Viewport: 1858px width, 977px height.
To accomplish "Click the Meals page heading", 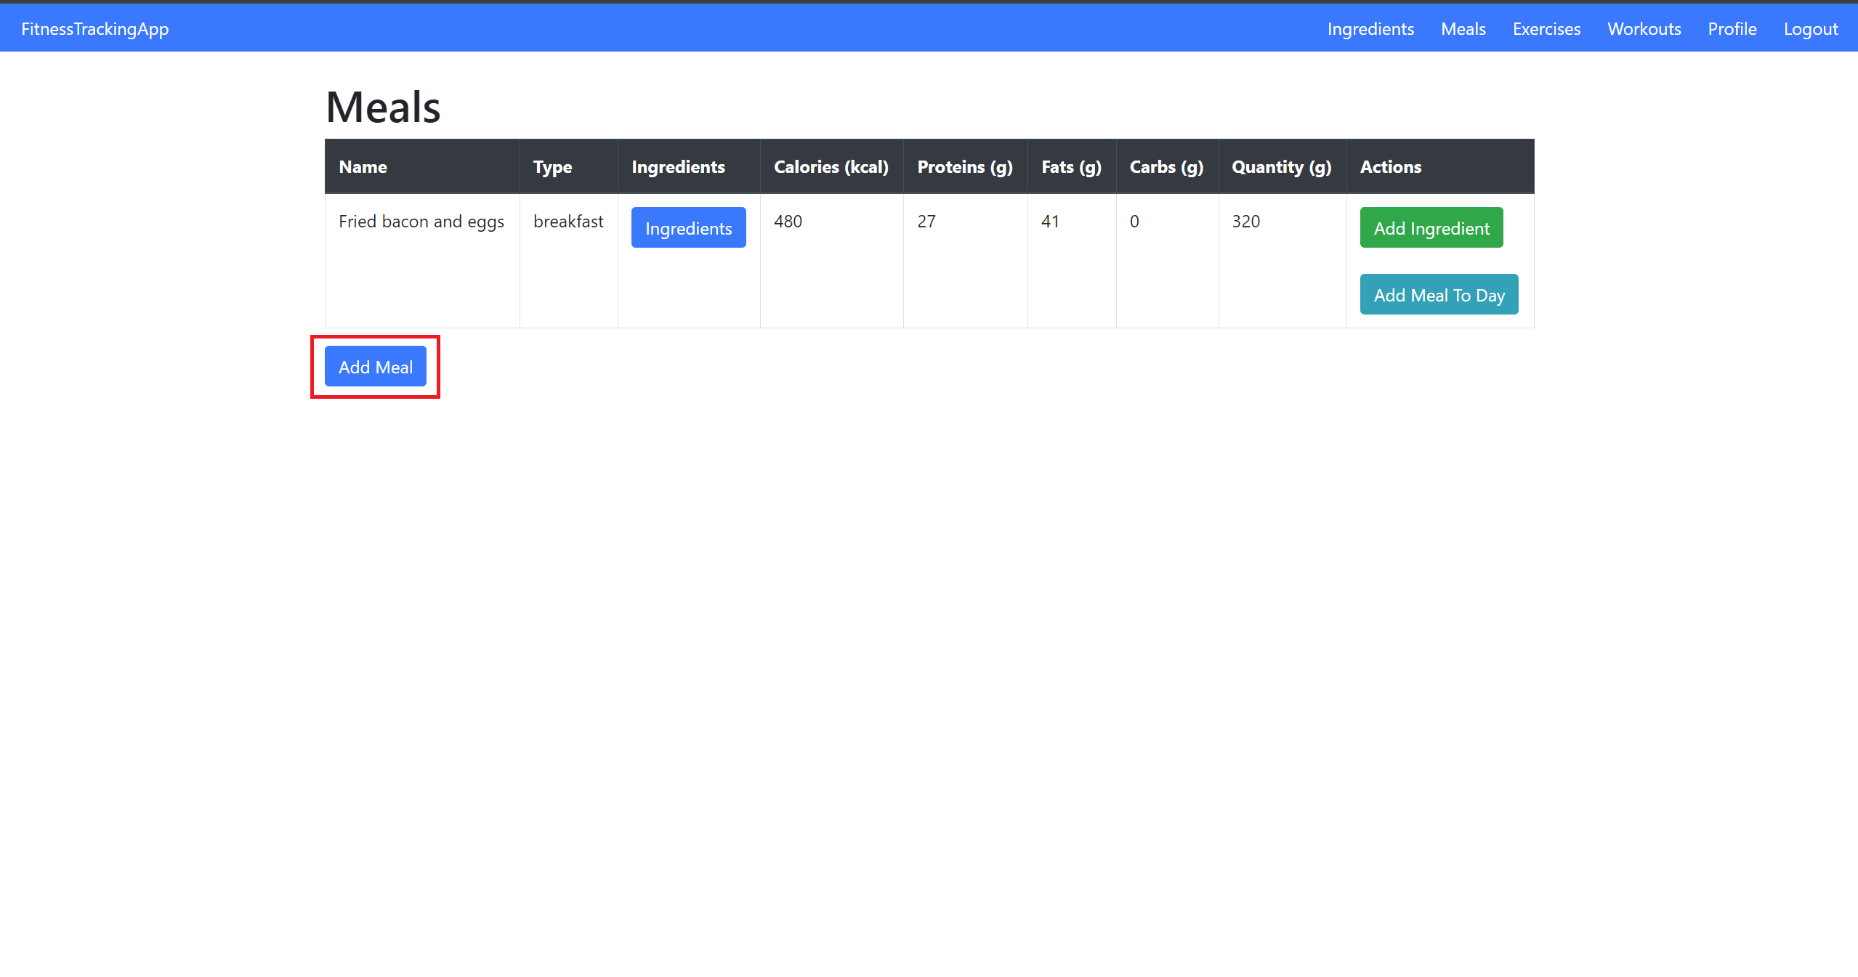I will pos(383,108).
